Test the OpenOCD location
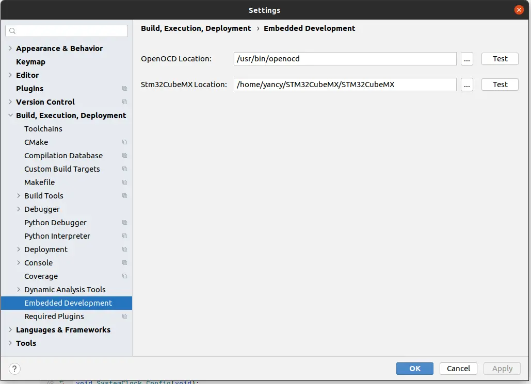The image size is (531, 384). (500, 59)
